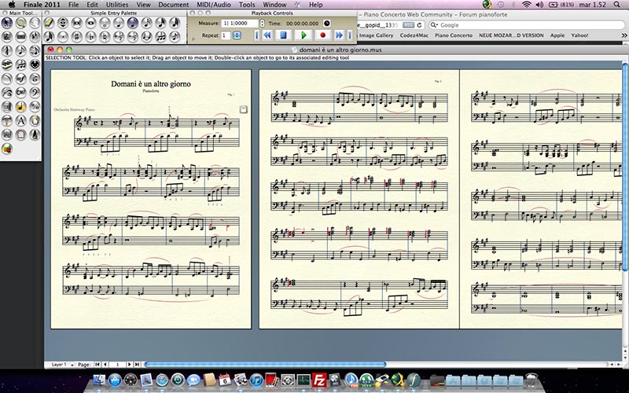This screenshot has height=393, width=629.
Task: Click the Measure stepper arrows
Action: [x=263, y=24]
